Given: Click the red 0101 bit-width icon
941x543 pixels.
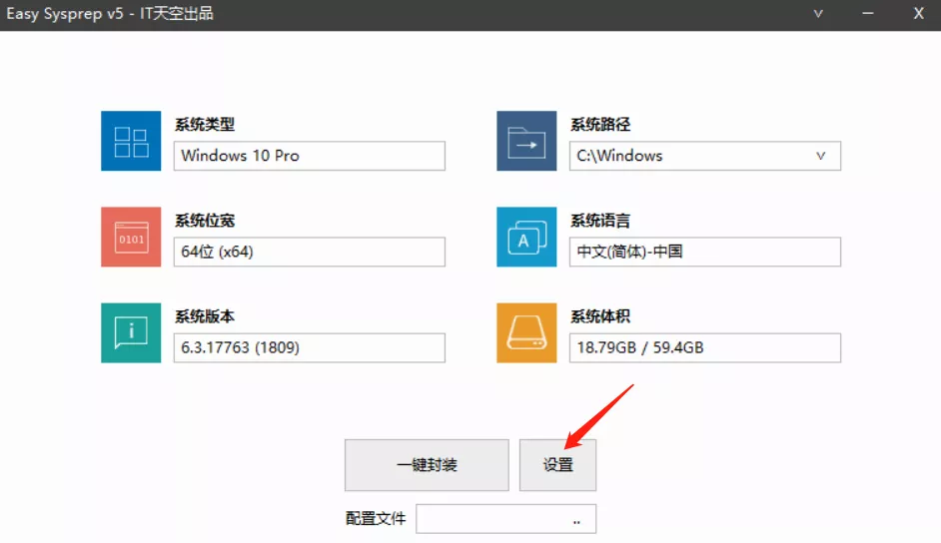Looking at the screenshot, I should (x=131, y=237).
